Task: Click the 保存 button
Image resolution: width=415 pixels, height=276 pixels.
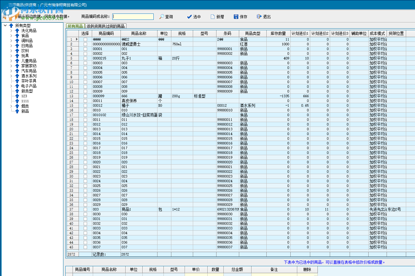Action: coord(240,17)
